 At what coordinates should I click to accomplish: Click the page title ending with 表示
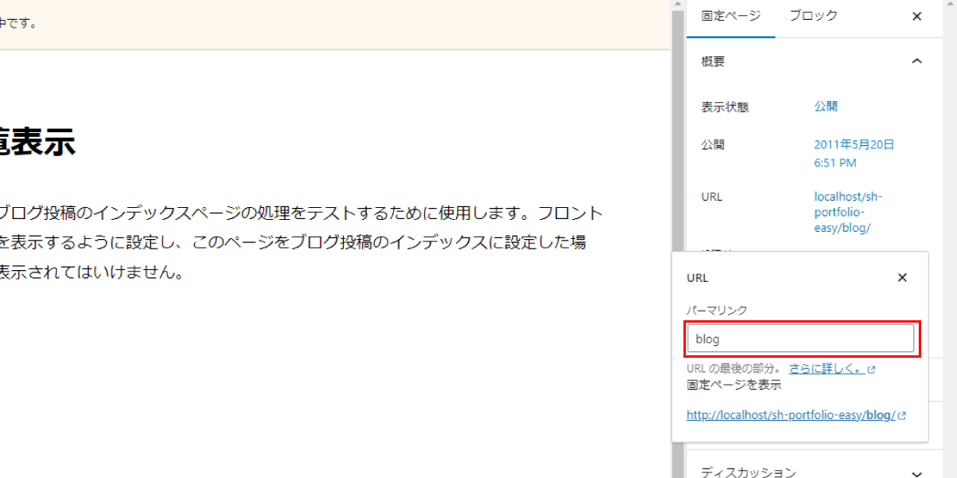(37, 143)
